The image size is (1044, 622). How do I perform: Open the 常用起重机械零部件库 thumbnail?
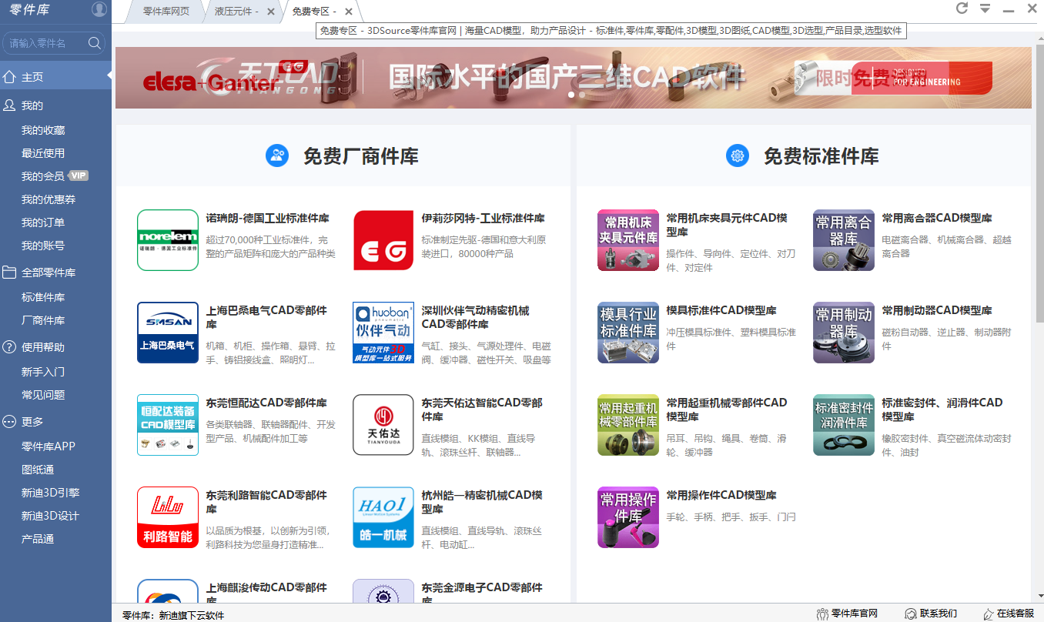pyautogui.click(x=628, y=425)
